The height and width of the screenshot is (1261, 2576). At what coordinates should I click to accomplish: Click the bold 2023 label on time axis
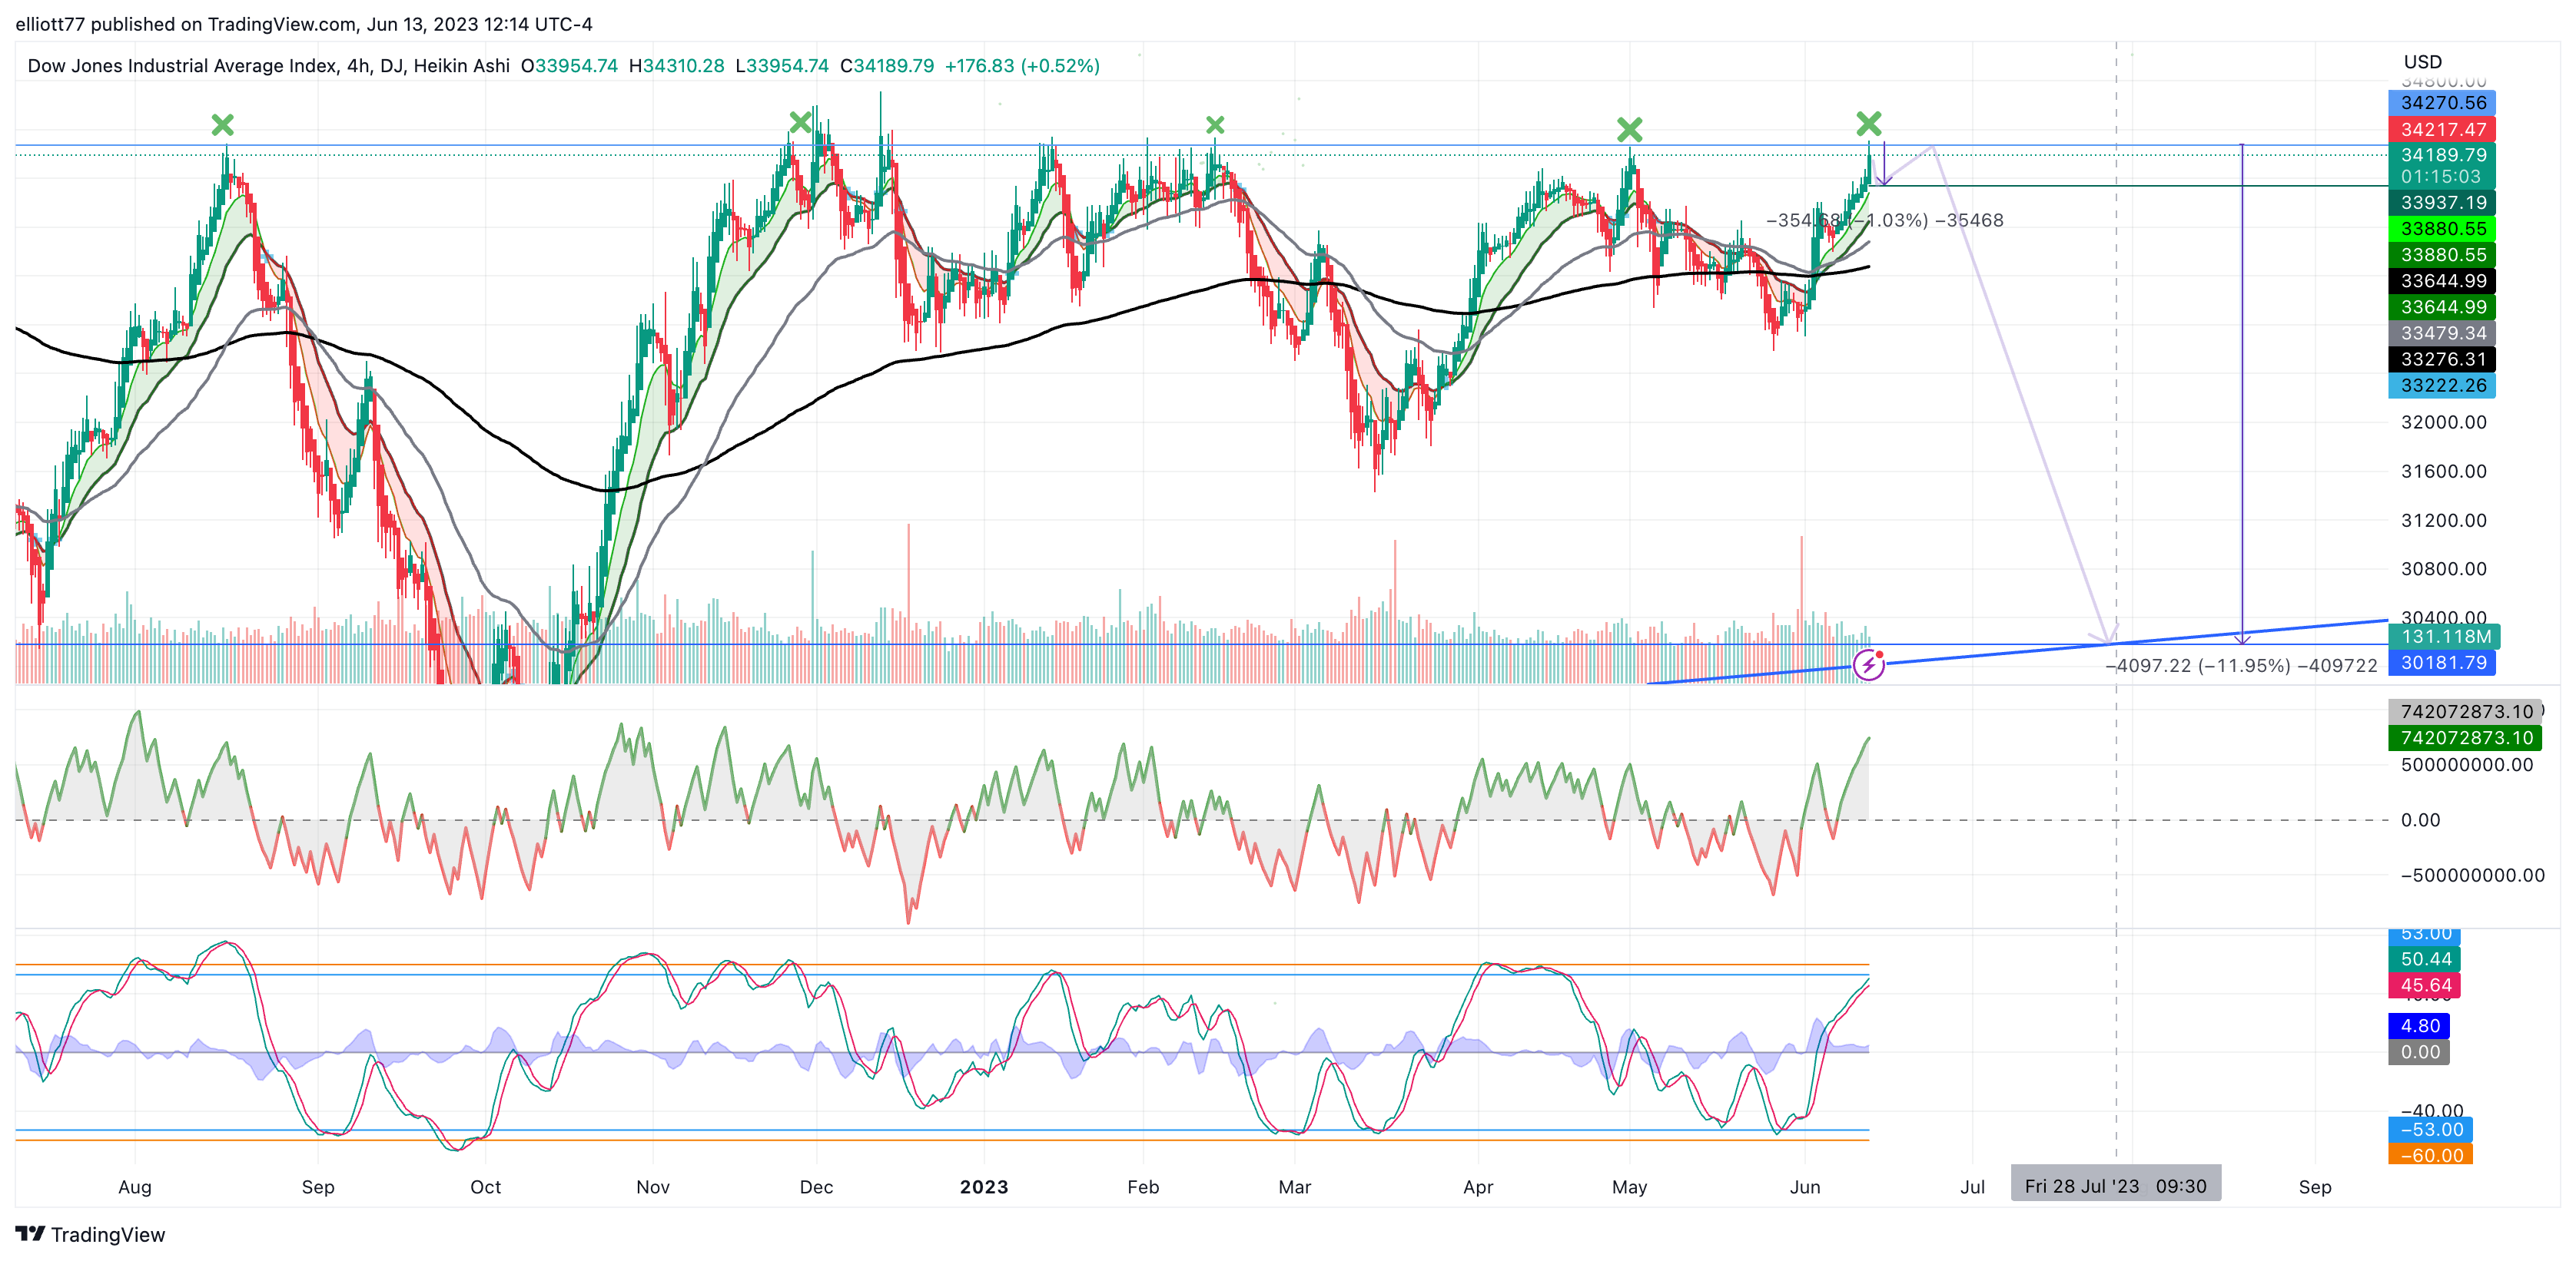(x=984, y=1187)
